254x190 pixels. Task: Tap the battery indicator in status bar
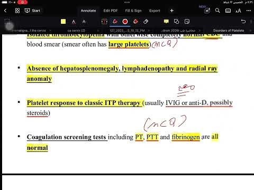[x=4, y=2]
